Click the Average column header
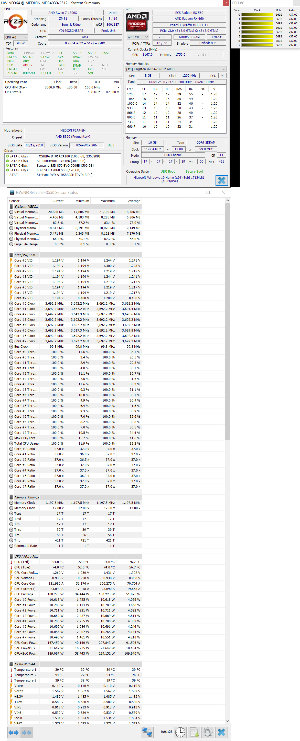Image resolution: width=300 pixels, height=741 pixels. [129, 201]
